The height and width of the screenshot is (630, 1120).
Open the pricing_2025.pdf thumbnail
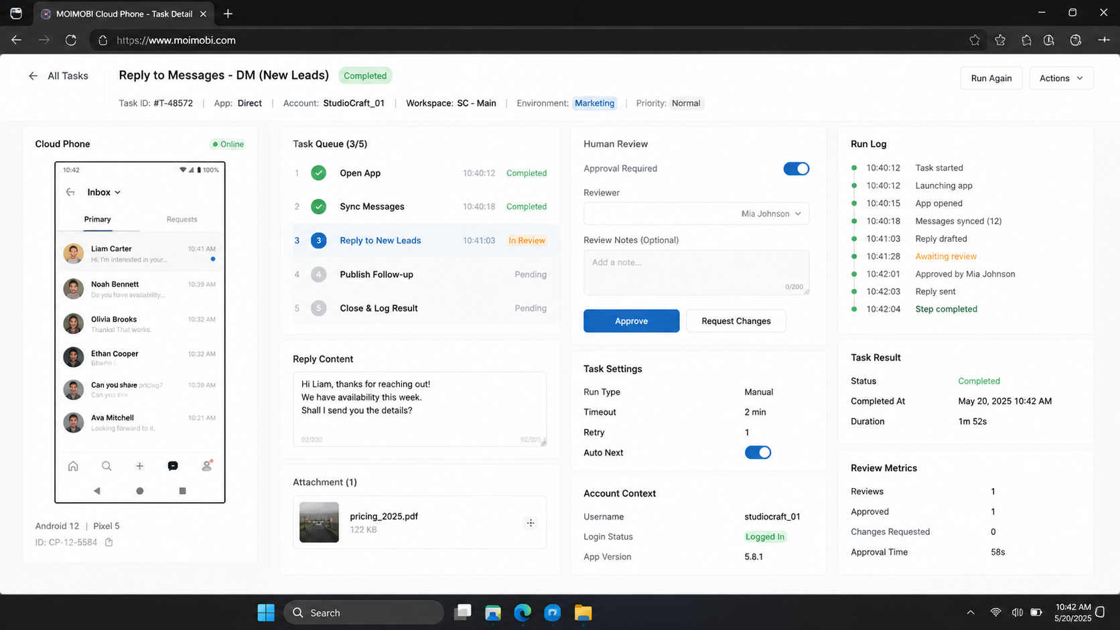(319, 522)
